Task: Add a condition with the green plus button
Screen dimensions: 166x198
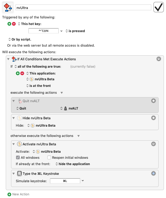Action: (18, 73)
